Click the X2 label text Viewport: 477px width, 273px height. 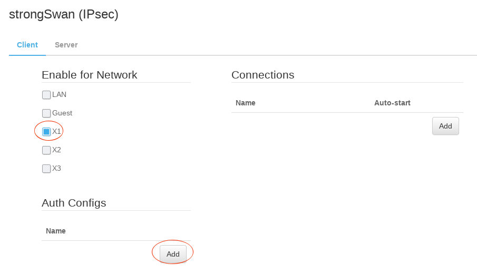(x=57, y=150)
